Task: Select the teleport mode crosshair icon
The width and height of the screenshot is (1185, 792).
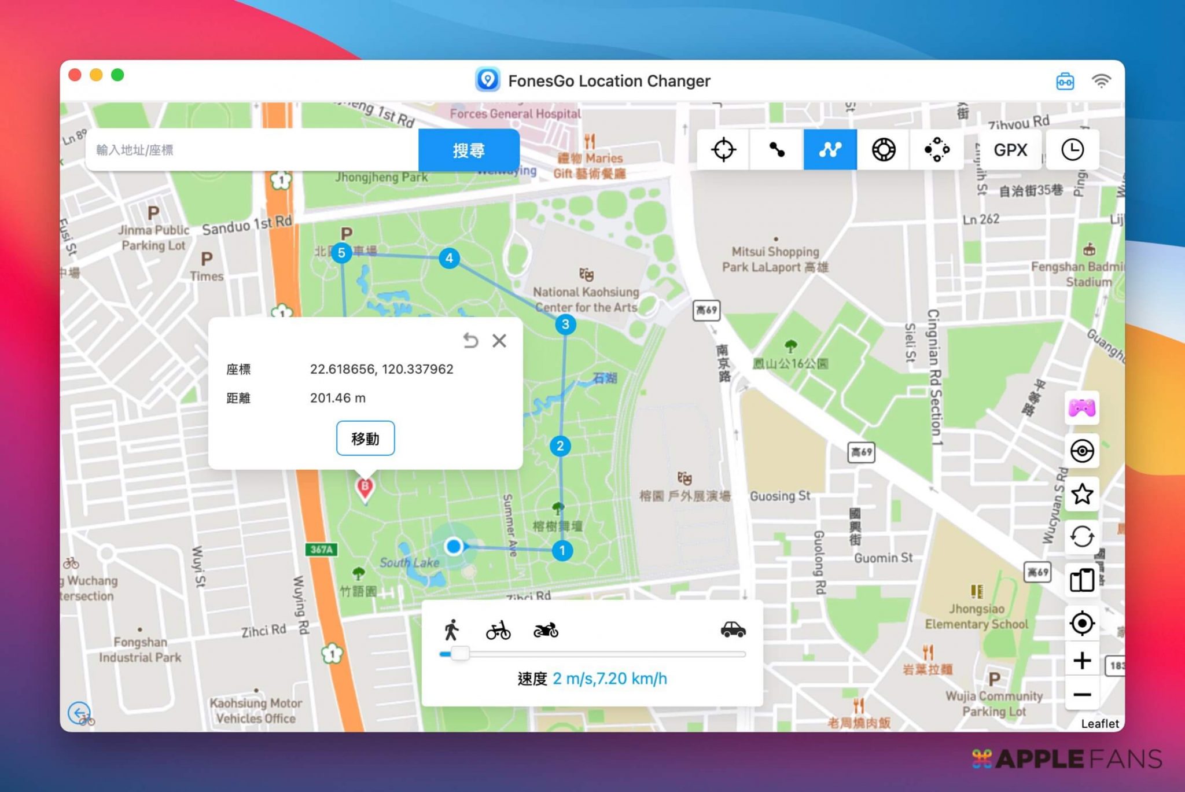Action: 723,150
